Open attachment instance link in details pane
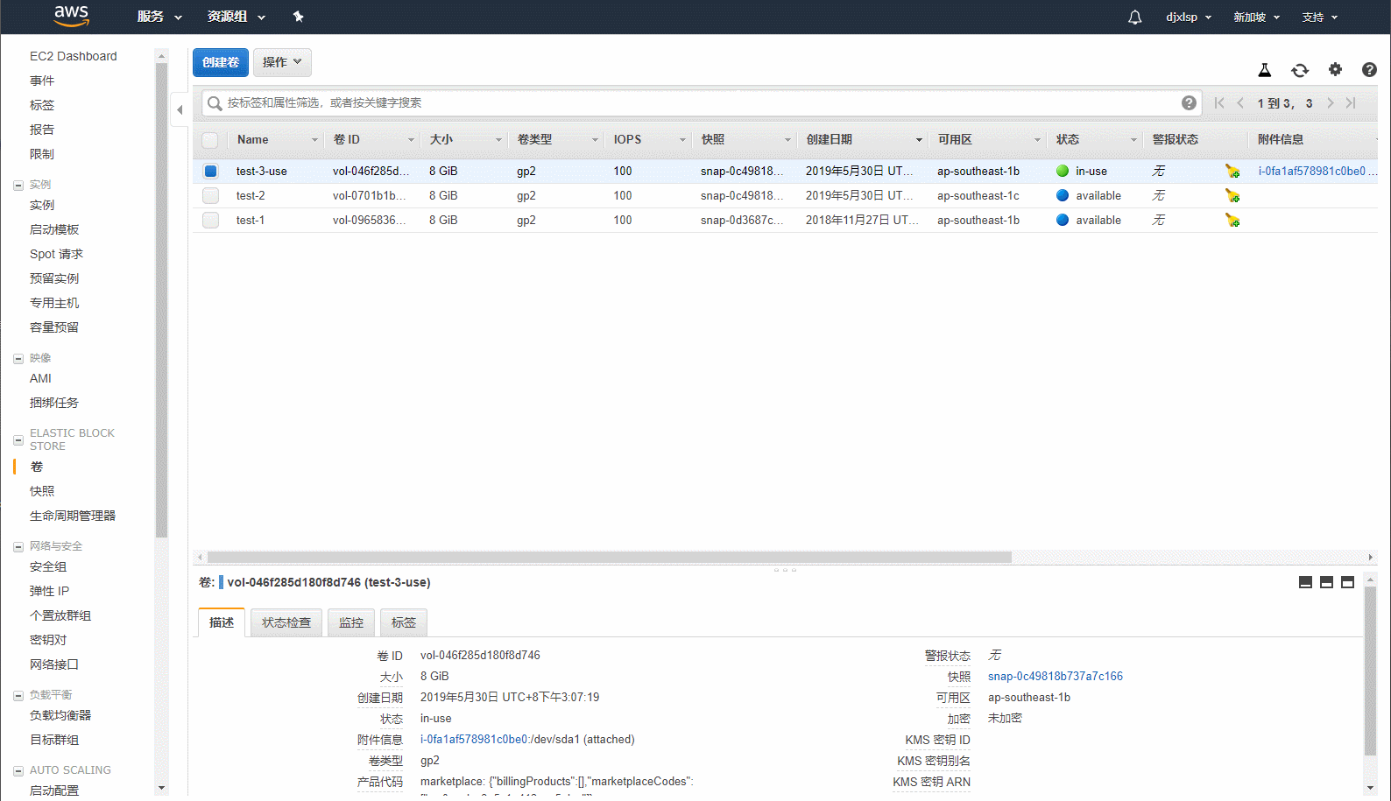The image size is (1391, 801). (474, 739)
